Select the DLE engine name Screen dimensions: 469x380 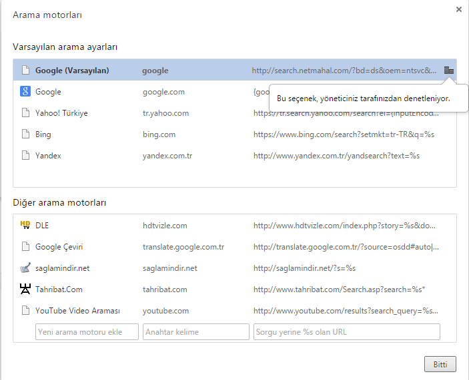pyautogui.click(x=42, y=225)
